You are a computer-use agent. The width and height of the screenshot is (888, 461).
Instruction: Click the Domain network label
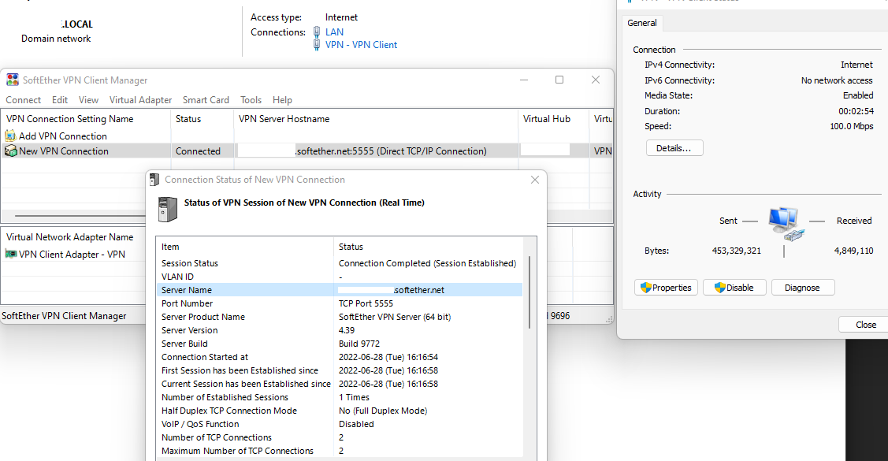[56, 39]
